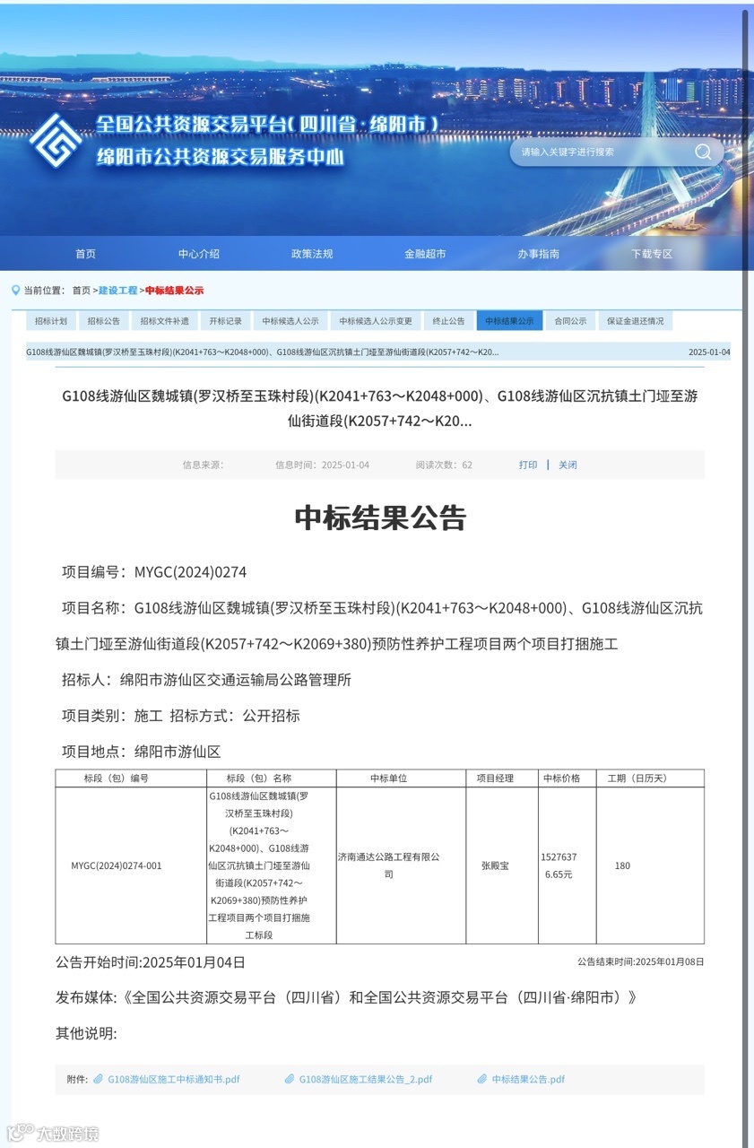Click the platform logo emblem
The image size is (754, 1148).
coord(56,140)
